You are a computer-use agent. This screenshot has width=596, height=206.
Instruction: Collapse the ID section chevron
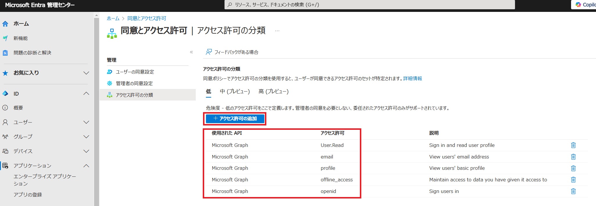[86, 94]
